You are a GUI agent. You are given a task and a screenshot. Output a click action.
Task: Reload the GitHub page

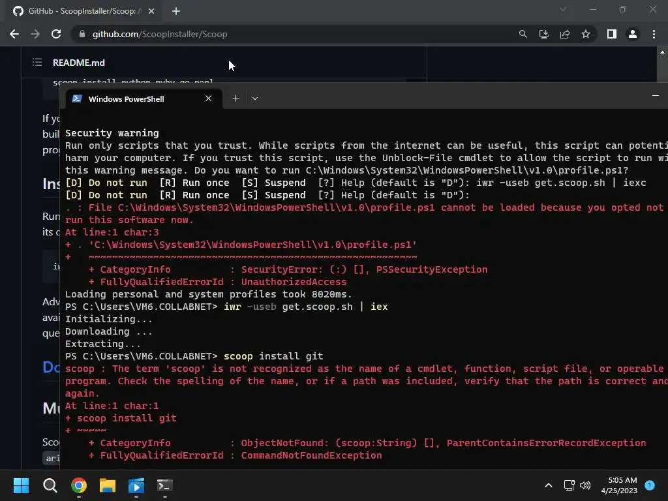tap(56, 34)
